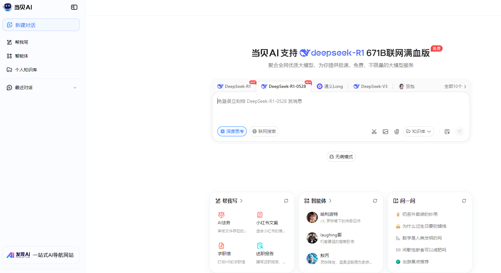The width and height of the screenshot is (501, 273).
Task: Click the scissors screenshot icon
Action: (374, 132)
